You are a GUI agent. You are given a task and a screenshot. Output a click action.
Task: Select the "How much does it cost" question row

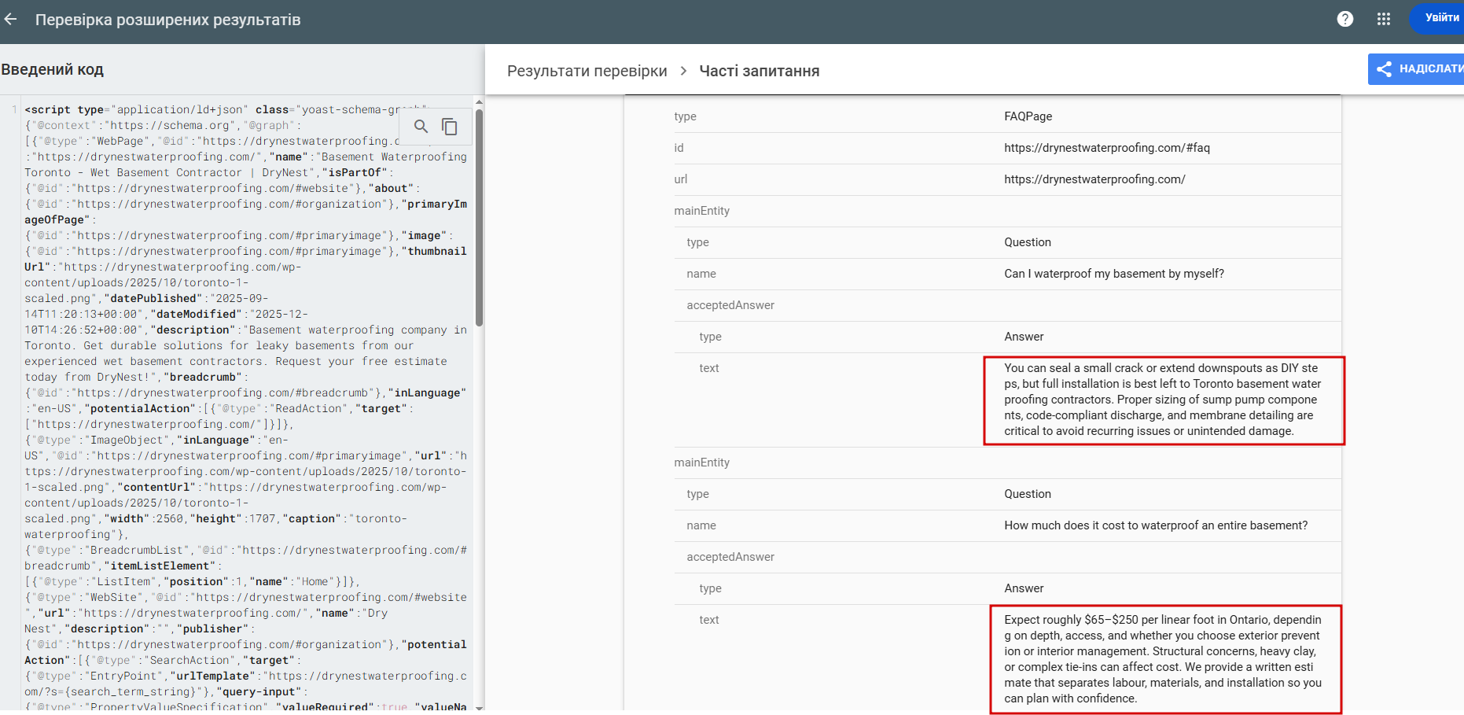pos(1155,525)
